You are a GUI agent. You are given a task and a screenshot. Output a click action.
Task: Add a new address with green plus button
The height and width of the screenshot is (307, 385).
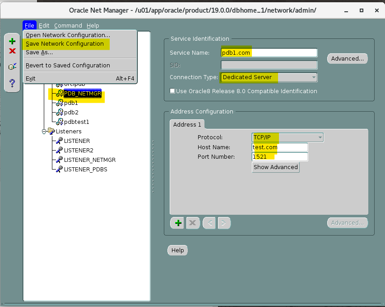[177, 223]
